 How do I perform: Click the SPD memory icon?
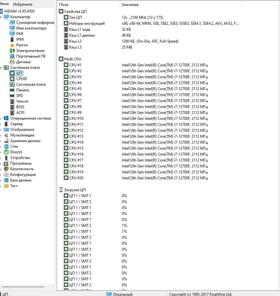pos(12,96)
